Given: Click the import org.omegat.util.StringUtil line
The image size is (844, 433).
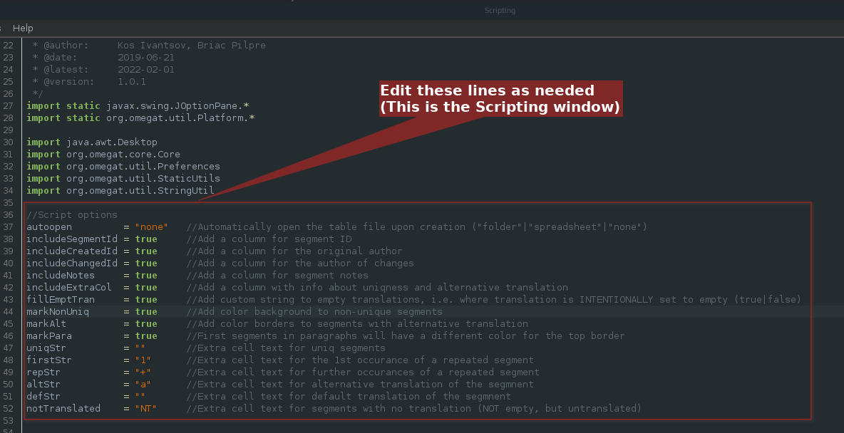Looking at the screenshot, I should tap(120, 191).
